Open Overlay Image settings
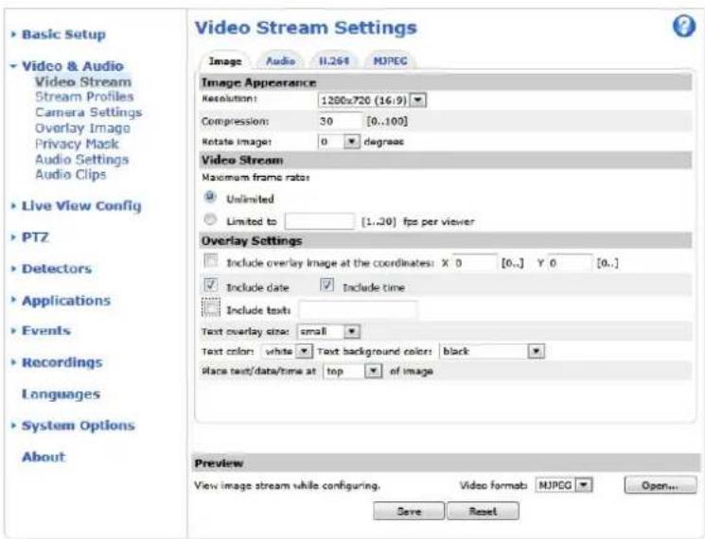The height and width of the screenshot is (539, 705). 82,128
